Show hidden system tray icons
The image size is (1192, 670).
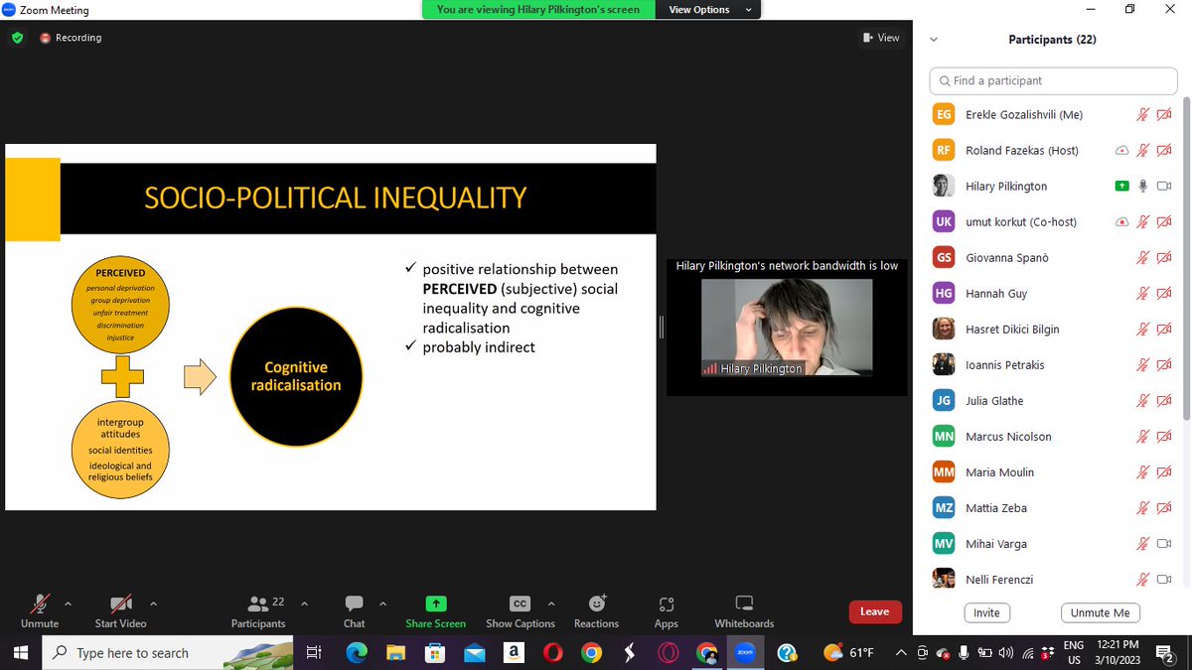coord(900,652)
